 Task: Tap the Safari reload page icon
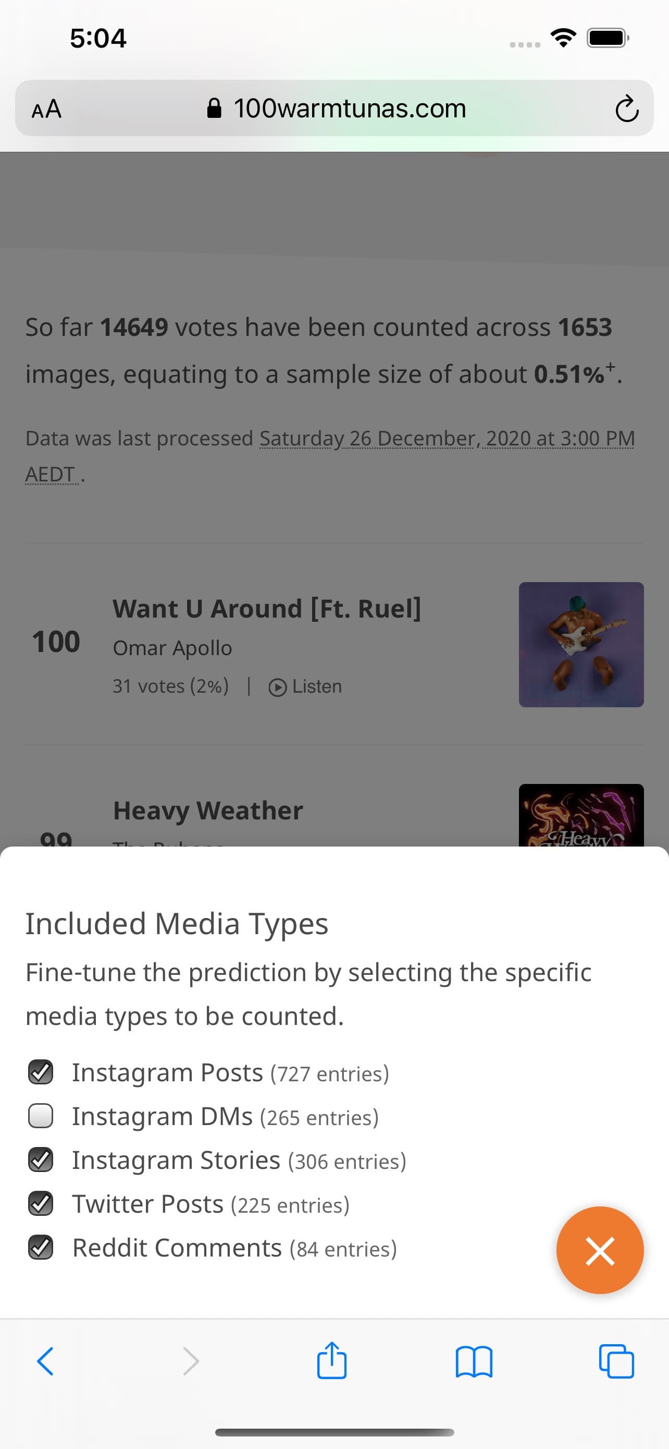[x=626, y=109]
